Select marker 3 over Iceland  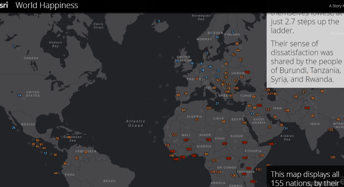(x=158, y=21)
